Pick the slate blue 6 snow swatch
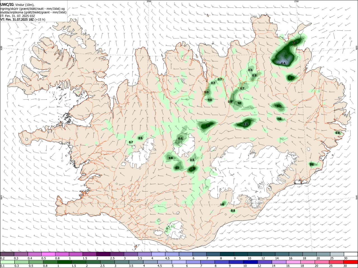Screen dimensions: 358x268 200,254
